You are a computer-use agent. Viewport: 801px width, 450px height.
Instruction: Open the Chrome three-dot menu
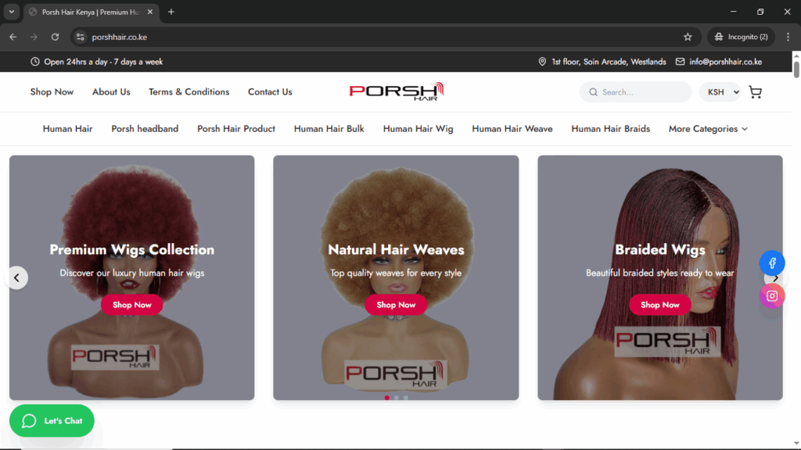787,37
